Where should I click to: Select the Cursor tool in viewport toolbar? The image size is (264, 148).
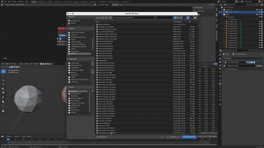pos(3,76)
